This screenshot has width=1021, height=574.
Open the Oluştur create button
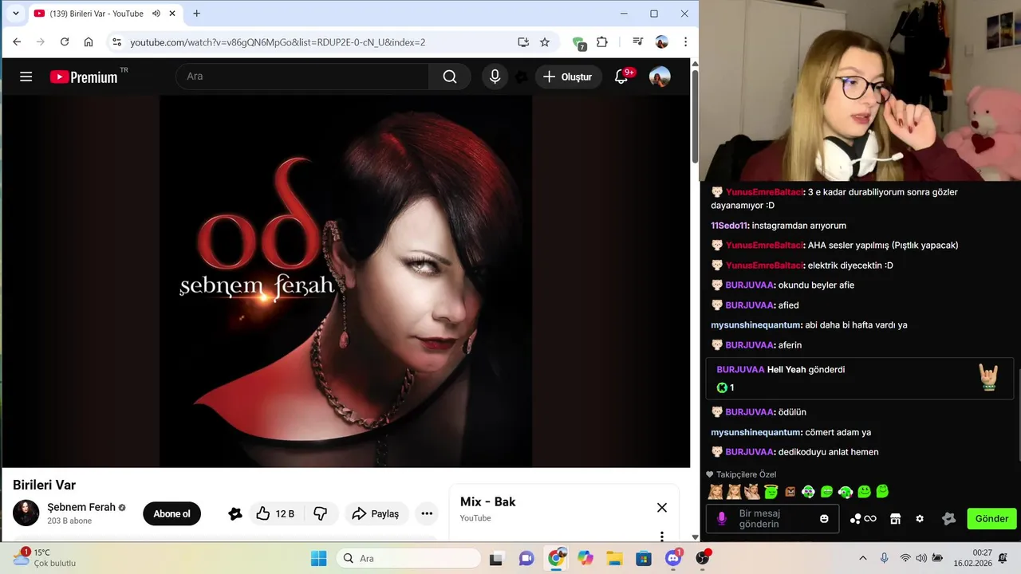(x=568, y=77)
